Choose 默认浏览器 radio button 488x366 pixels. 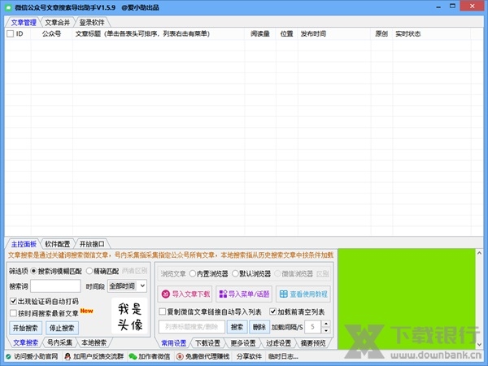(x=235, y=274)
